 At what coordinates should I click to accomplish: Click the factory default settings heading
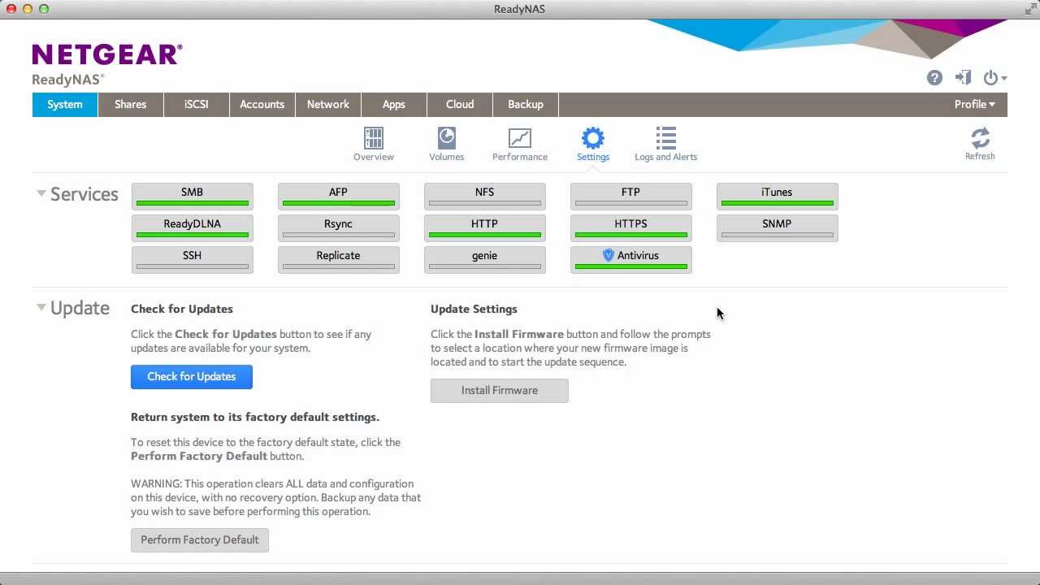click(255, 417)
